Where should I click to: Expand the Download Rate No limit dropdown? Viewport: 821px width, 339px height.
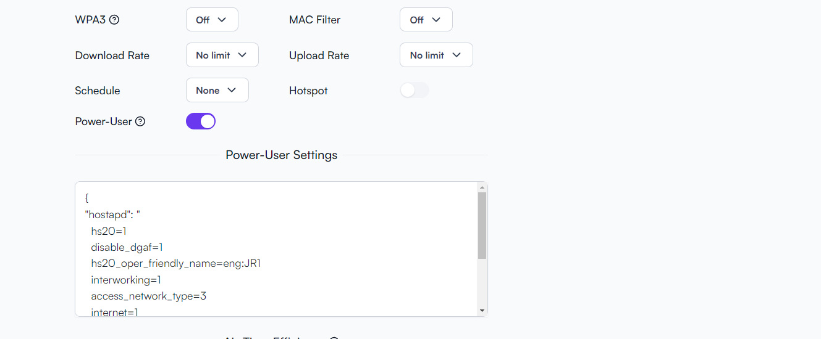coord(222,55)
